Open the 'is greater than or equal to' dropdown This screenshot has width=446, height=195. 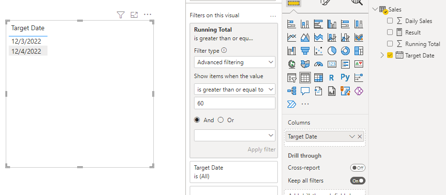point(235,89)
